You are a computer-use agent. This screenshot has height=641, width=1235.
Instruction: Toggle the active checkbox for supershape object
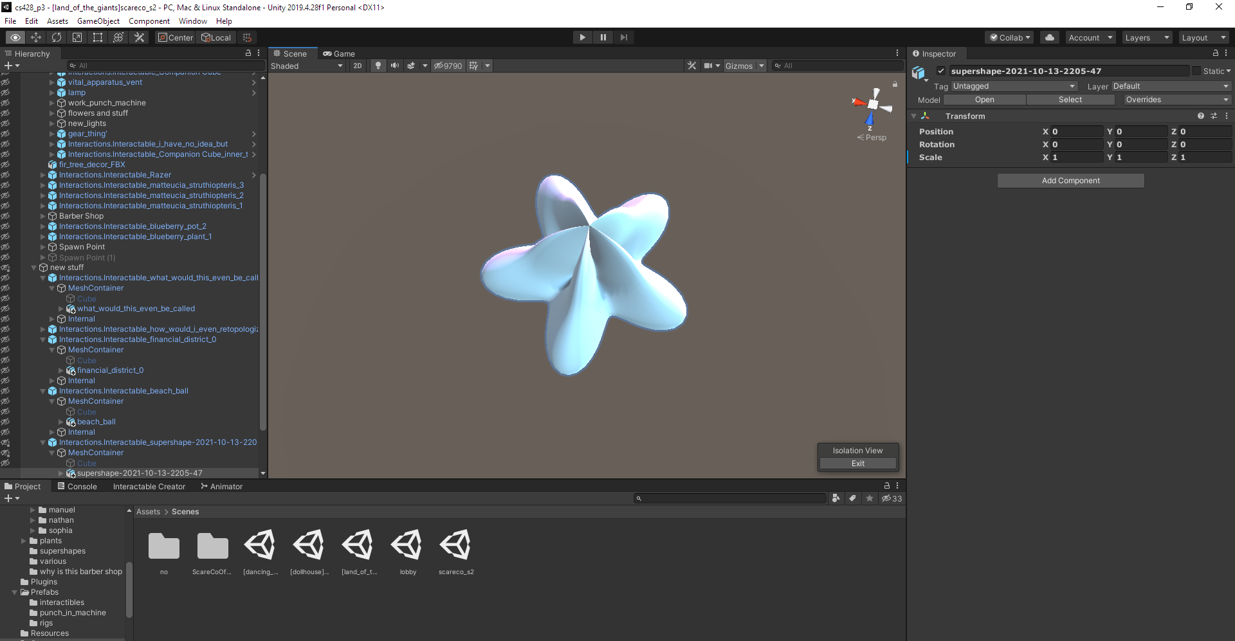click(941, 71)
